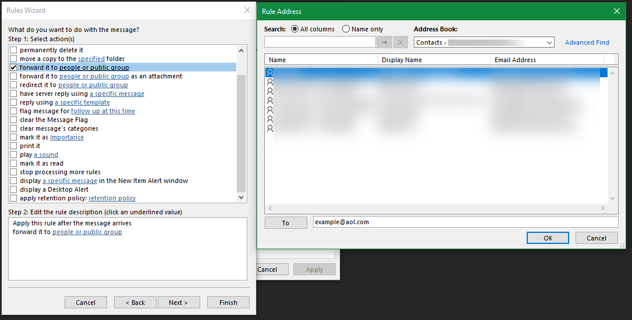632x320 pixels.
Task: Sort contacts by Email Address column header
Action: click(547, 60)
